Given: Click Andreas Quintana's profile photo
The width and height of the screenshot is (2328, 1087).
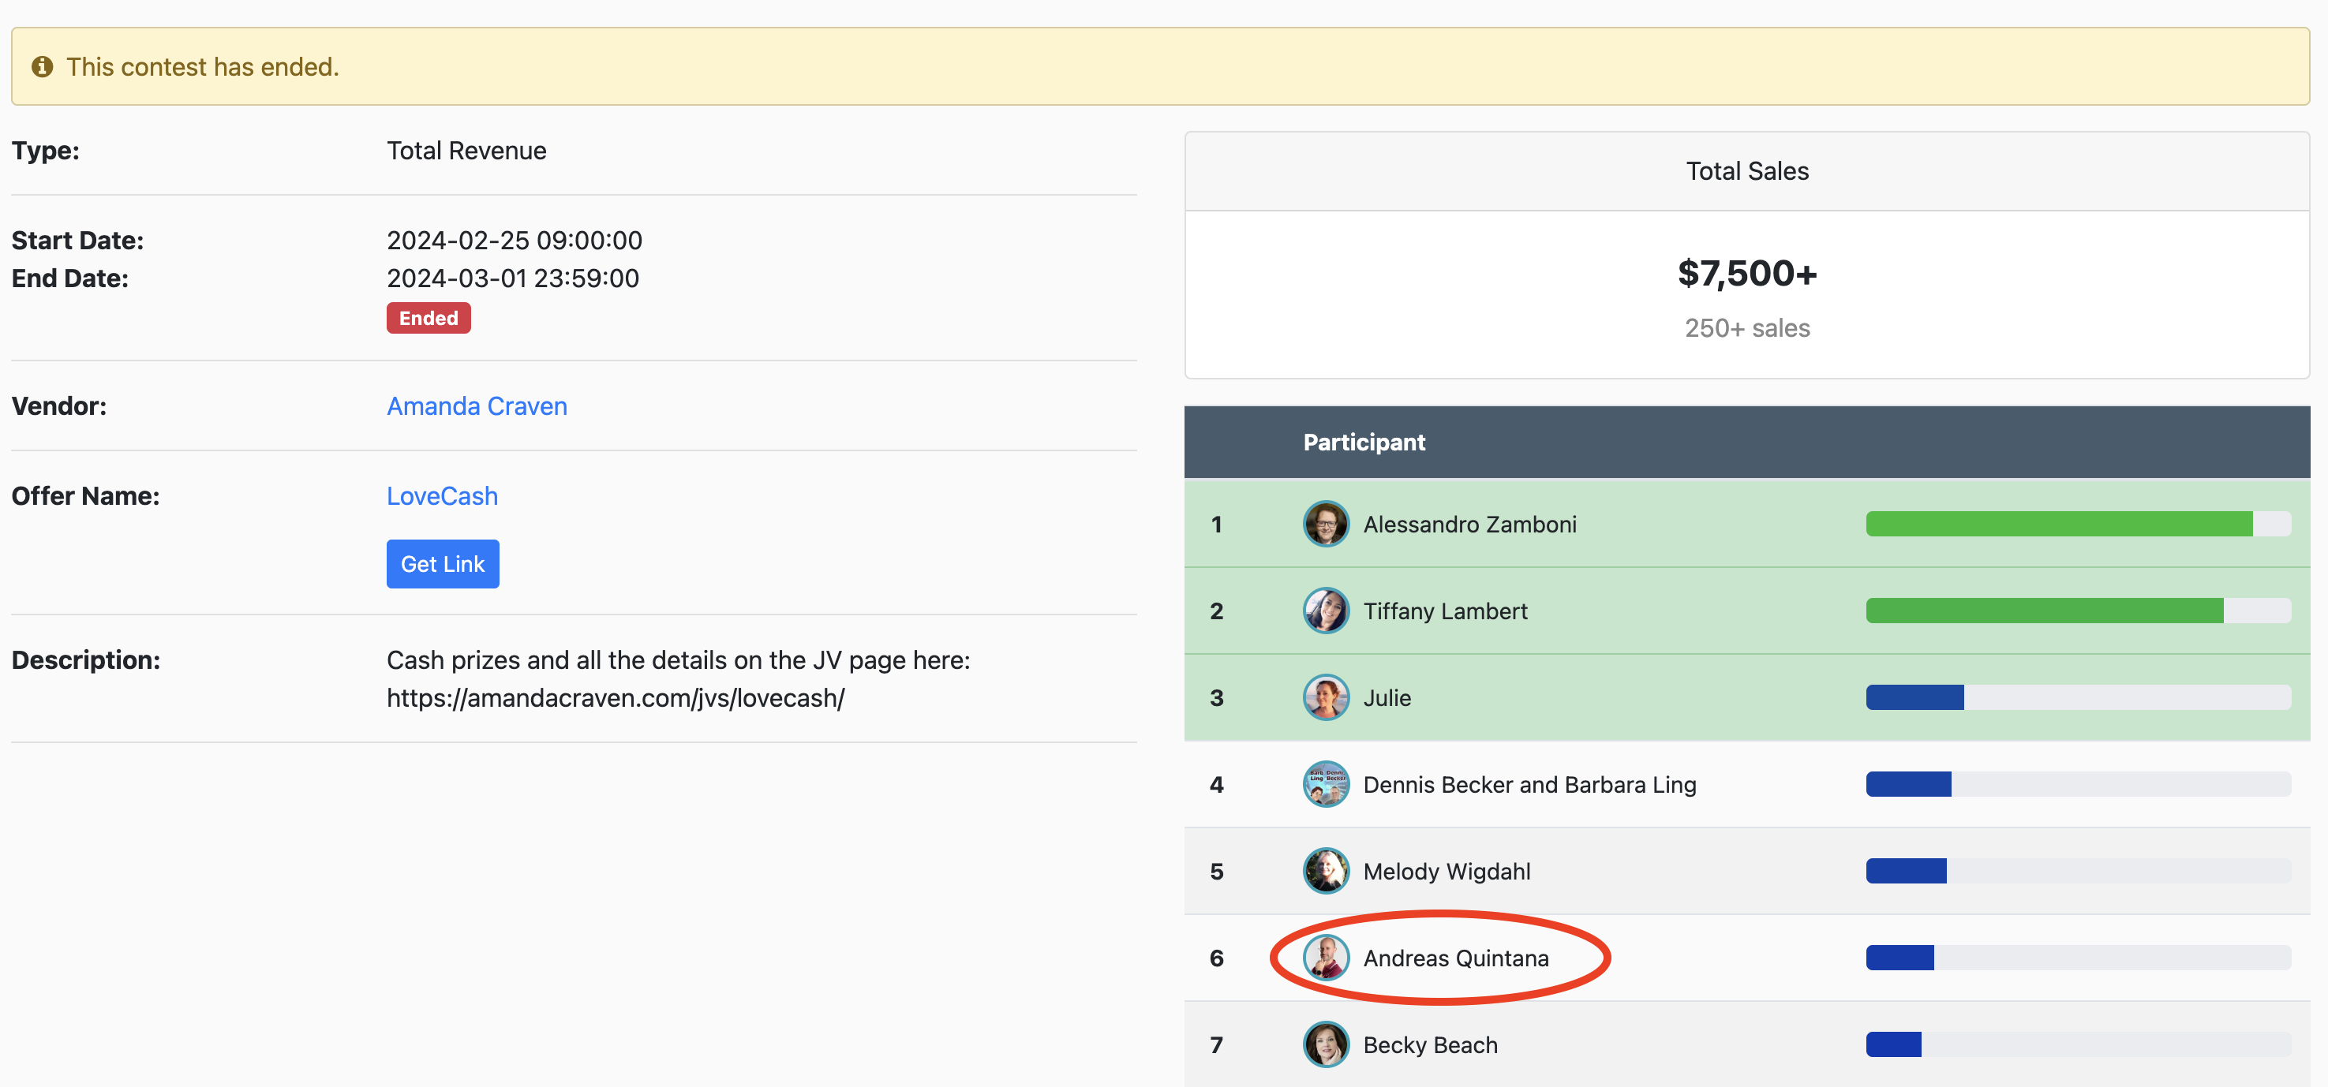Looking at the screenshot, I should [1325, 958].
